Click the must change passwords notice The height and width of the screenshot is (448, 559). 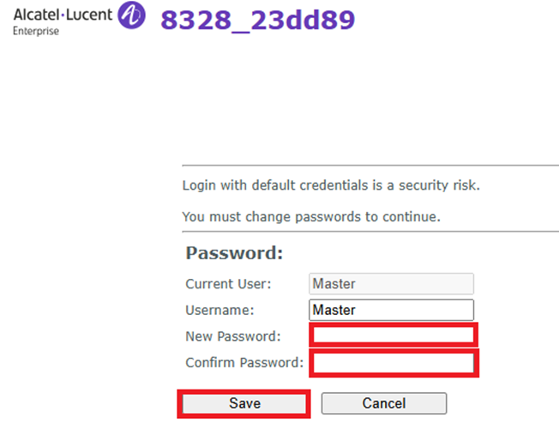(311, 216)
